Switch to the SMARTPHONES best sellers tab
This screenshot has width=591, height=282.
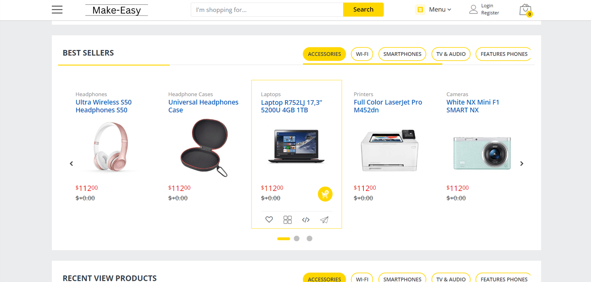pyautogui.click(x=402, y=54)
